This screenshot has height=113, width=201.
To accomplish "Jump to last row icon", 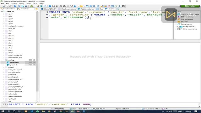I will pos(57,6).
